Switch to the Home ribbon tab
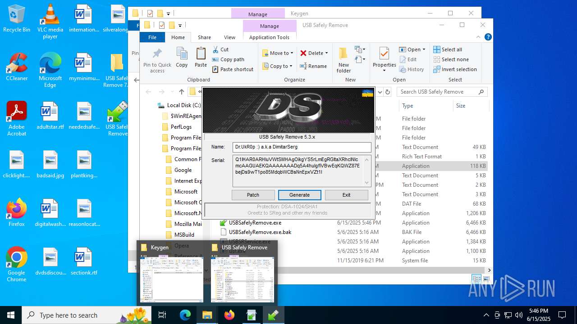Screen dimensions: 577x324 point(178,37)
